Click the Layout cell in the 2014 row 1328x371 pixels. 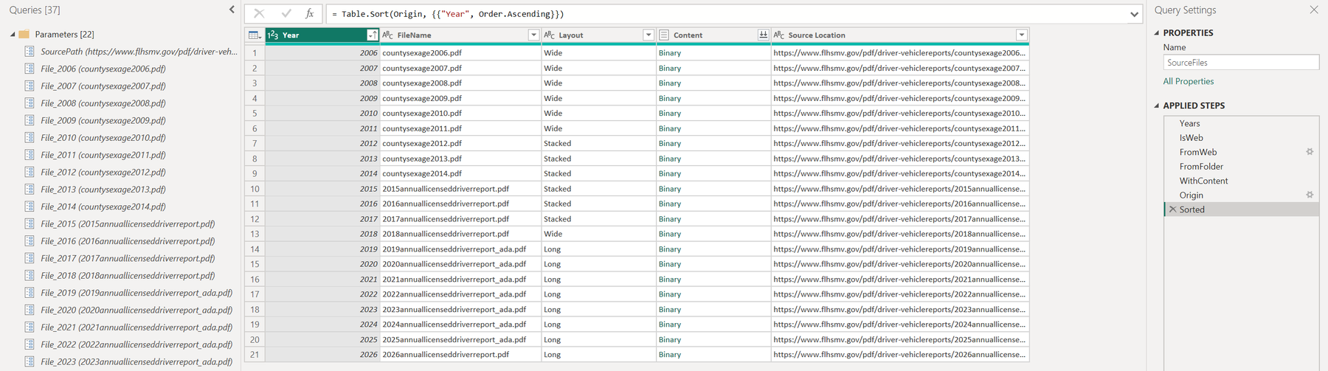pyautogui.click(x=598, y=173)
